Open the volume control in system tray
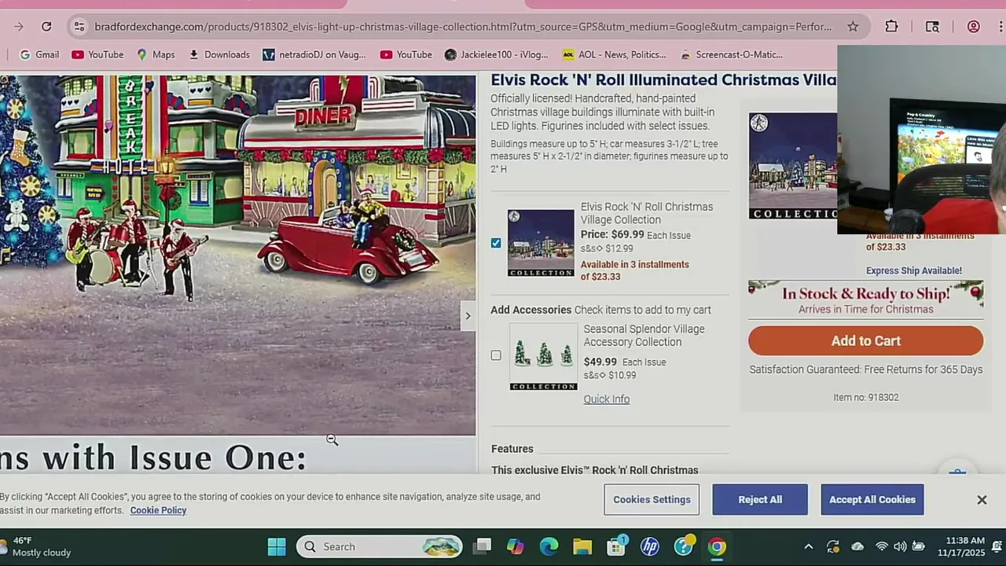The height and width of the screenshot is (566, 1006). tap(900, 546)
